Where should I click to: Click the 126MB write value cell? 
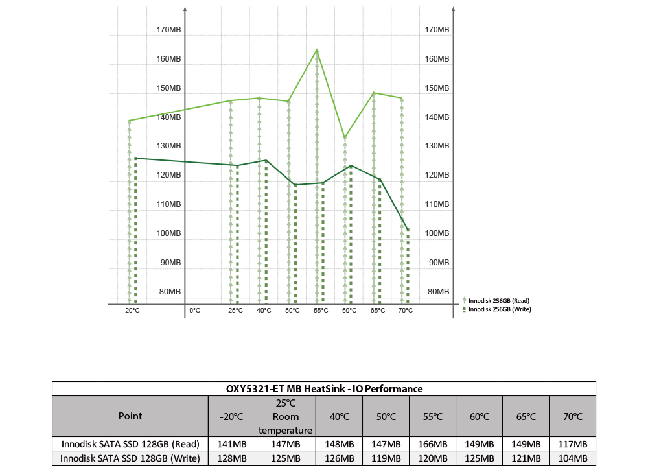tap(340, 458)
